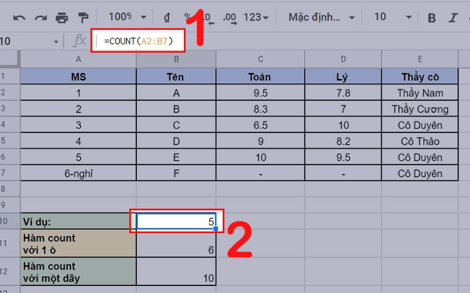Open the Name box dropdown arrow
The width and height of the screenshot is (470, 293).
[56, 42]
